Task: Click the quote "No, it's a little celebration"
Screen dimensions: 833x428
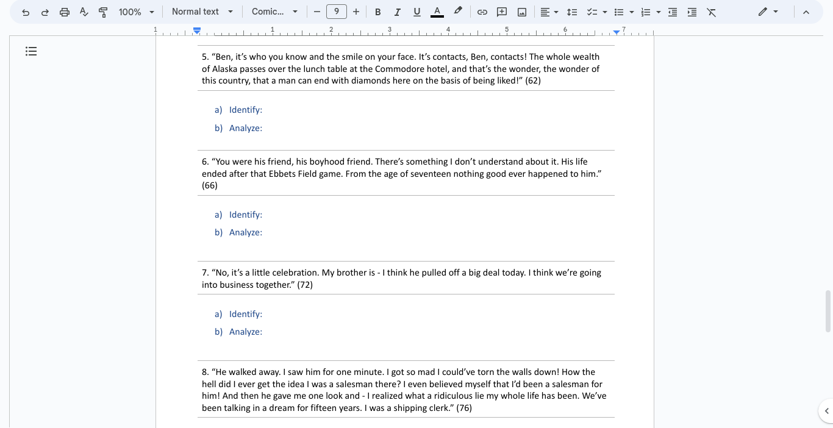Action: (x=401, y=279)
